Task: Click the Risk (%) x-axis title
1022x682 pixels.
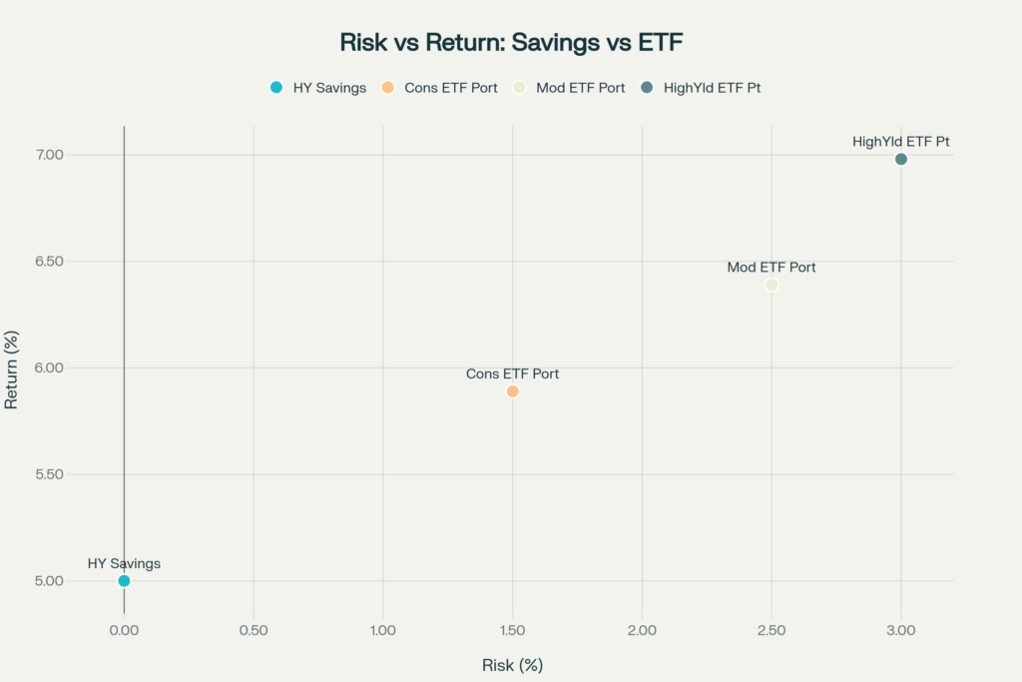Action: 512,665
